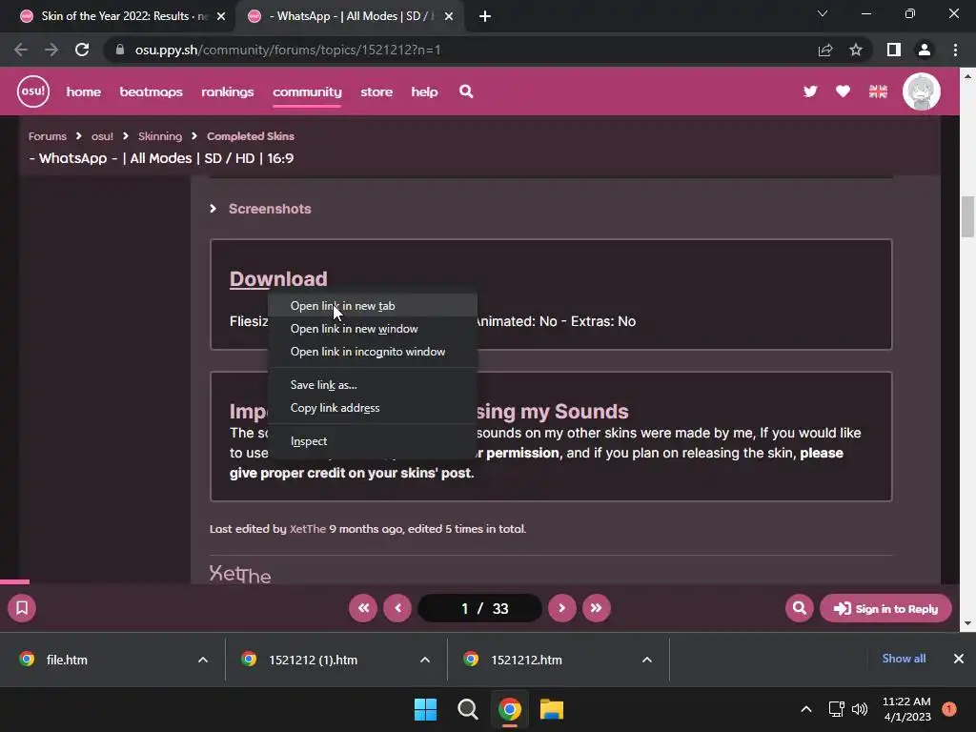Click the Download heading link
976x732 pixels.
point(278,278)
